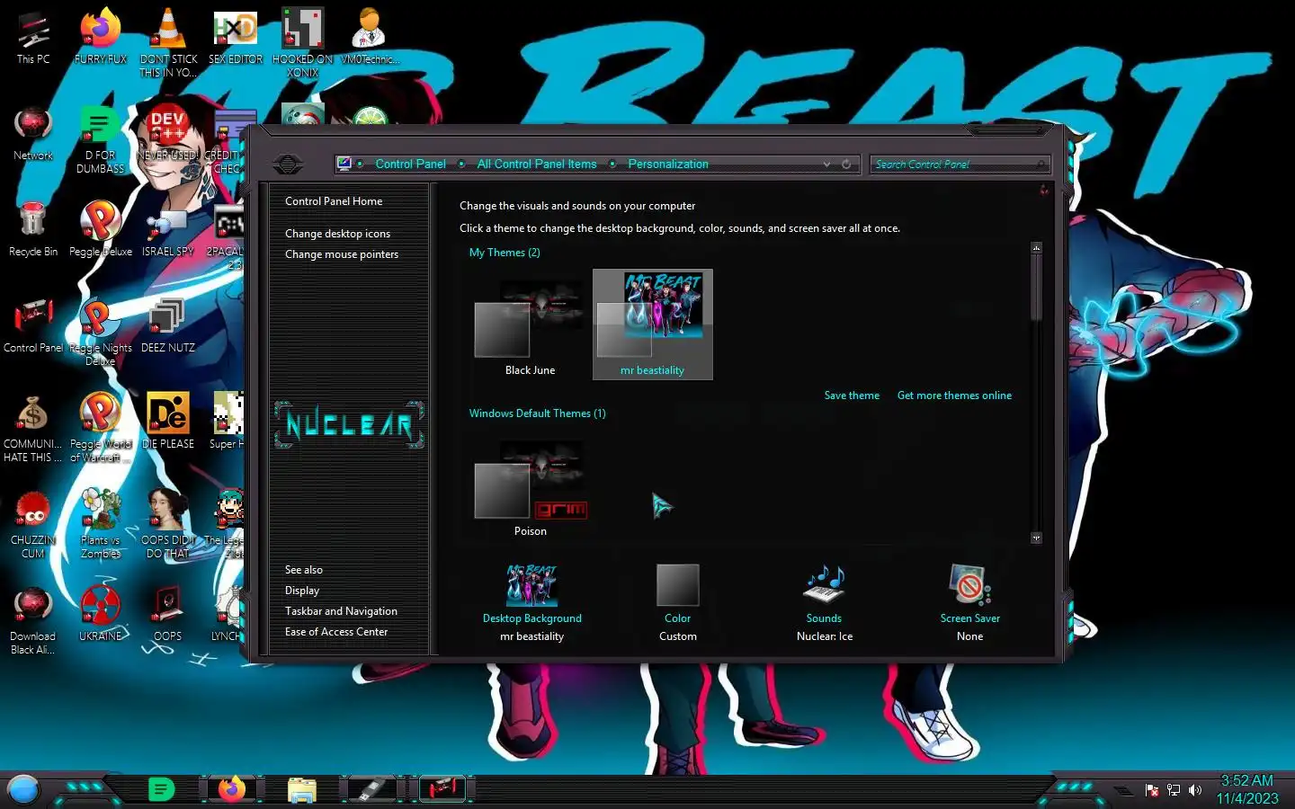Click Get more themes online
The height and width of the screenshot is (809, 1295).
point(954,396)
